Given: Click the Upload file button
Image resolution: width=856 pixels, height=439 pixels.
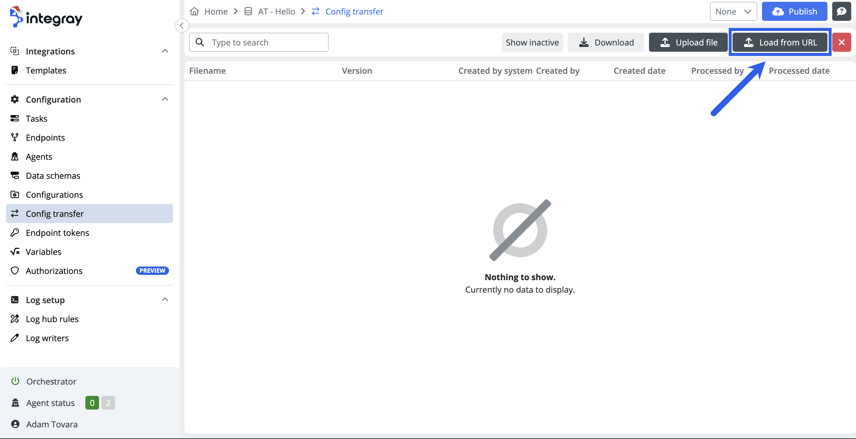Looking at the screenshot, I should [x=688, y=42].
